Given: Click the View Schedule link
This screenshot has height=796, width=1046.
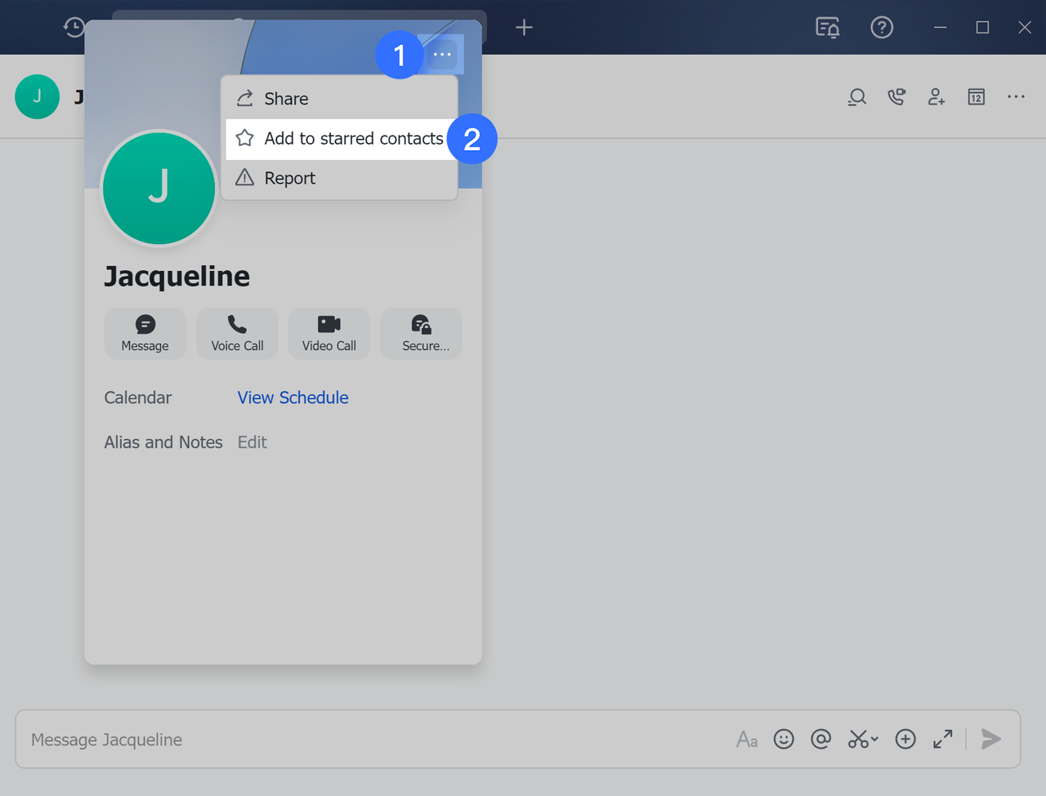Looking at the screenshot, I should point(293,398).
